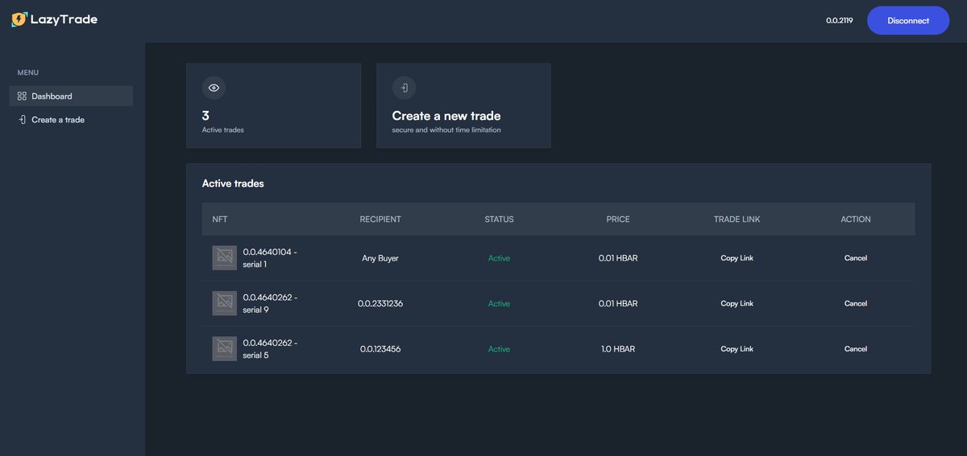Click the text 0.0.4640104 - serial 1
967x456 pixels.
click(x=270, y=258)
